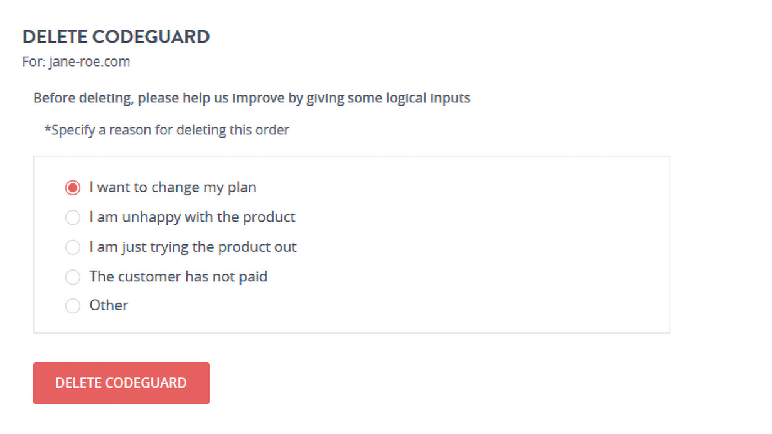Pick the "I am just trying the product out" radio
Viewport: 772px width, 434px height.
tap(73, 247)
